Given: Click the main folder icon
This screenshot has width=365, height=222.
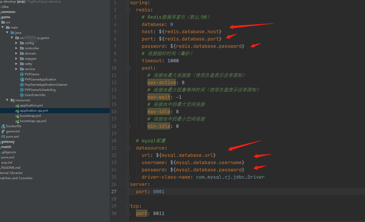Looking at the screenshot, I should 8,28.
